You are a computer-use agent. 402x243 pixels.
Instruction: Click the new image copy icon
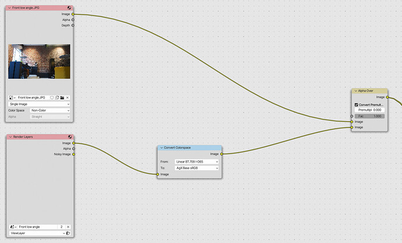pyautogui.click(x=57, y=98)
